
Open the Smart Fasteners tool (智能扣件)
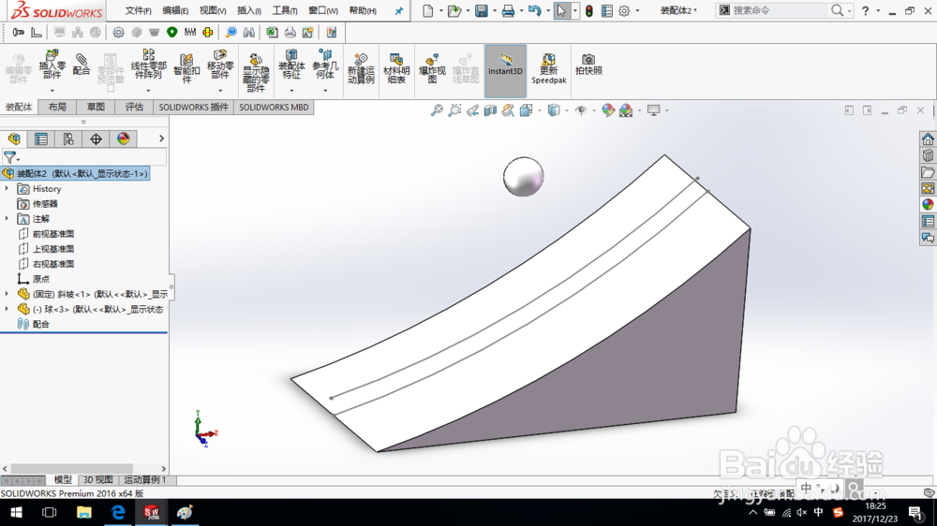(x=186, y=67)
